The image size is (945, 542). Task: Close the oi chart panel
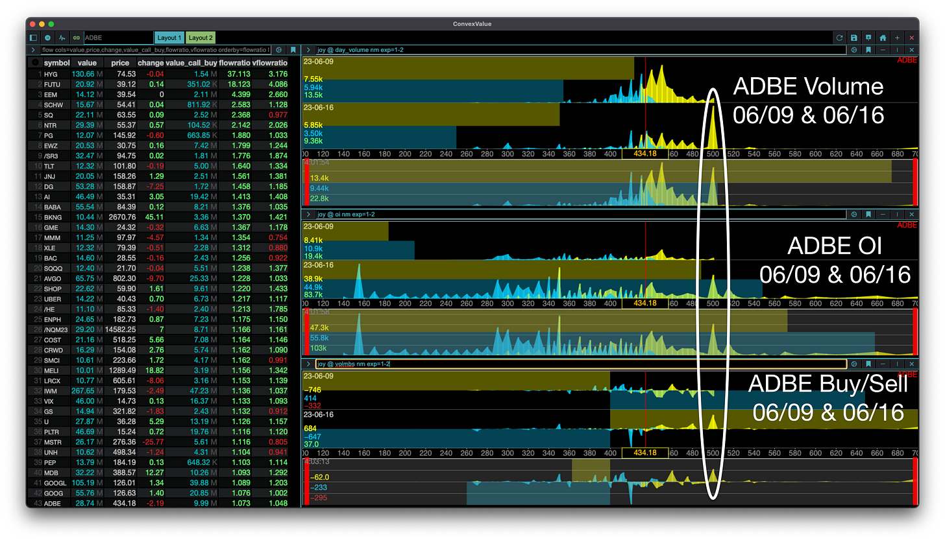(x=911, y=214)
